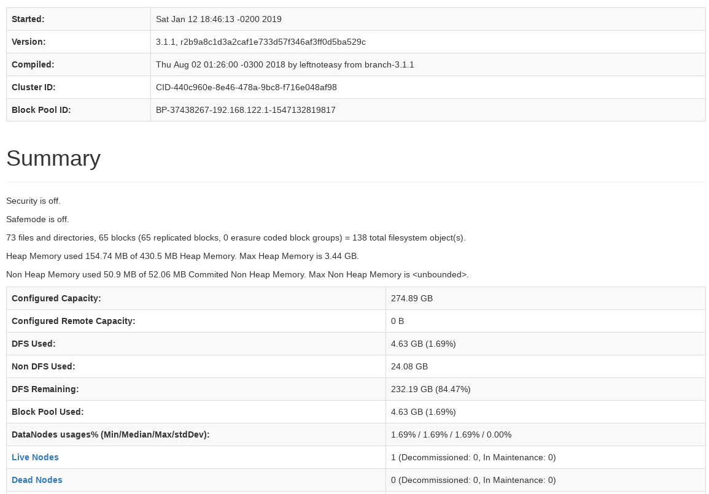709x494 pixels.
Task: Click the Non Heap Memory line
Action: point(238,274)
